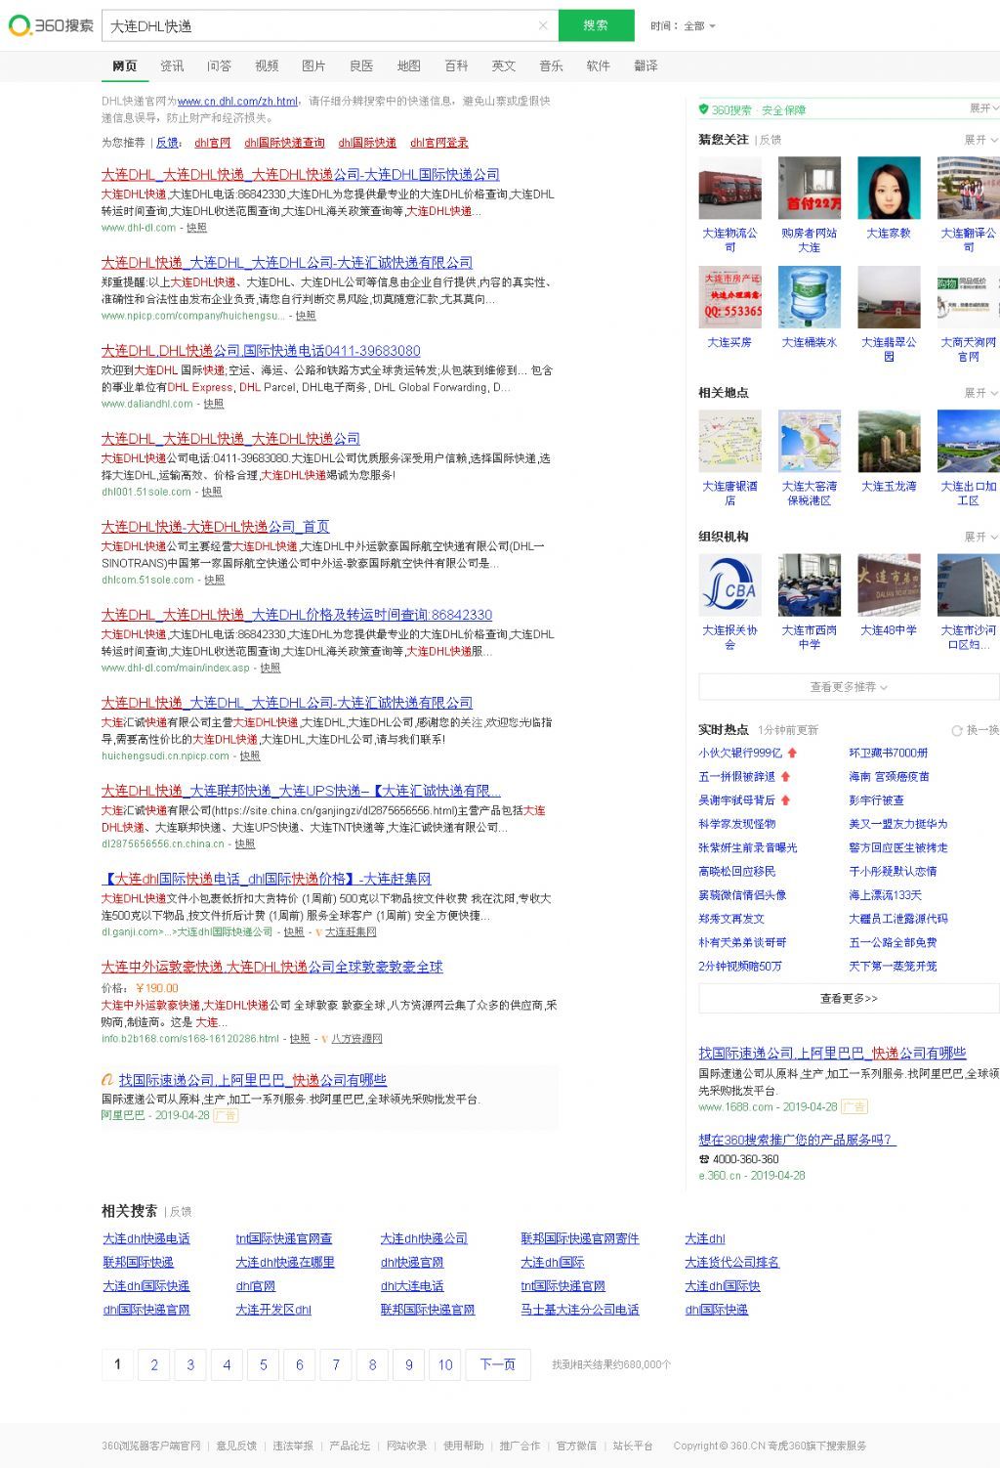This screenshot has height=1468, width=1000.
Task: Switch to the 地图 tab
Action: click(x=408, y=66)
